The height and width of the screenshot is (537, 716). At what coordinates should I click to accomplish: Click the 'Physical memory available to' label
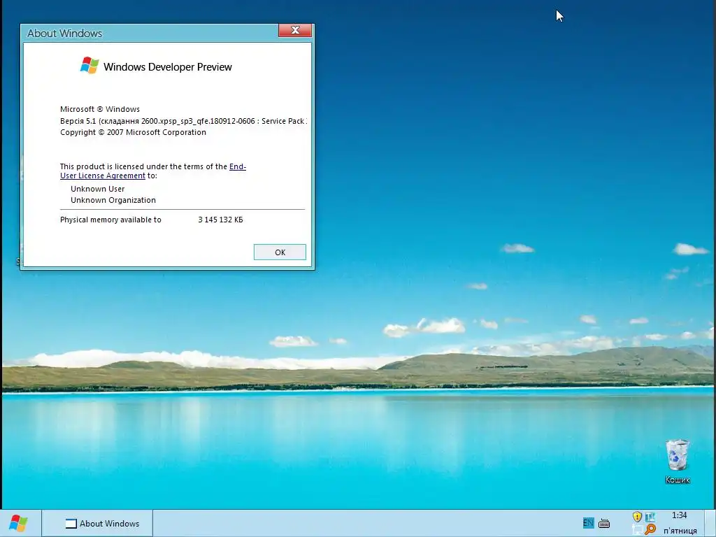tap(110, 220)
